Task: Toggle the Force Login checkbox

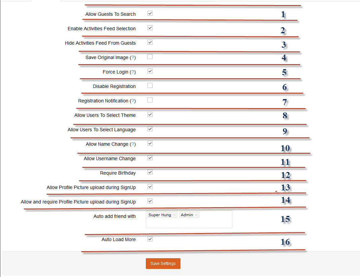Action: [x=150, y=71]
